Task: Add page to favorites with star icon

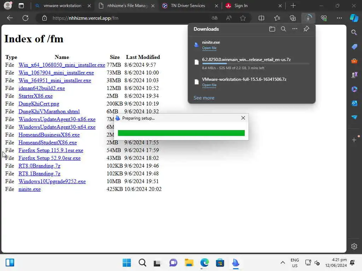Action: pos(243,18)
